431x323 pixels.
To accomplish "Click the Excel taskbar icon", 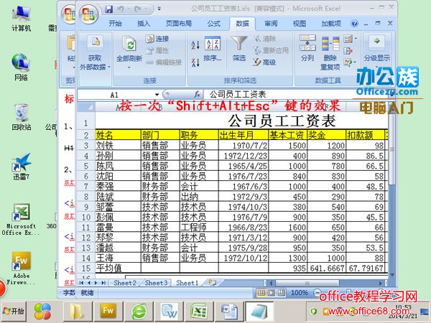I will click(199, 312).
